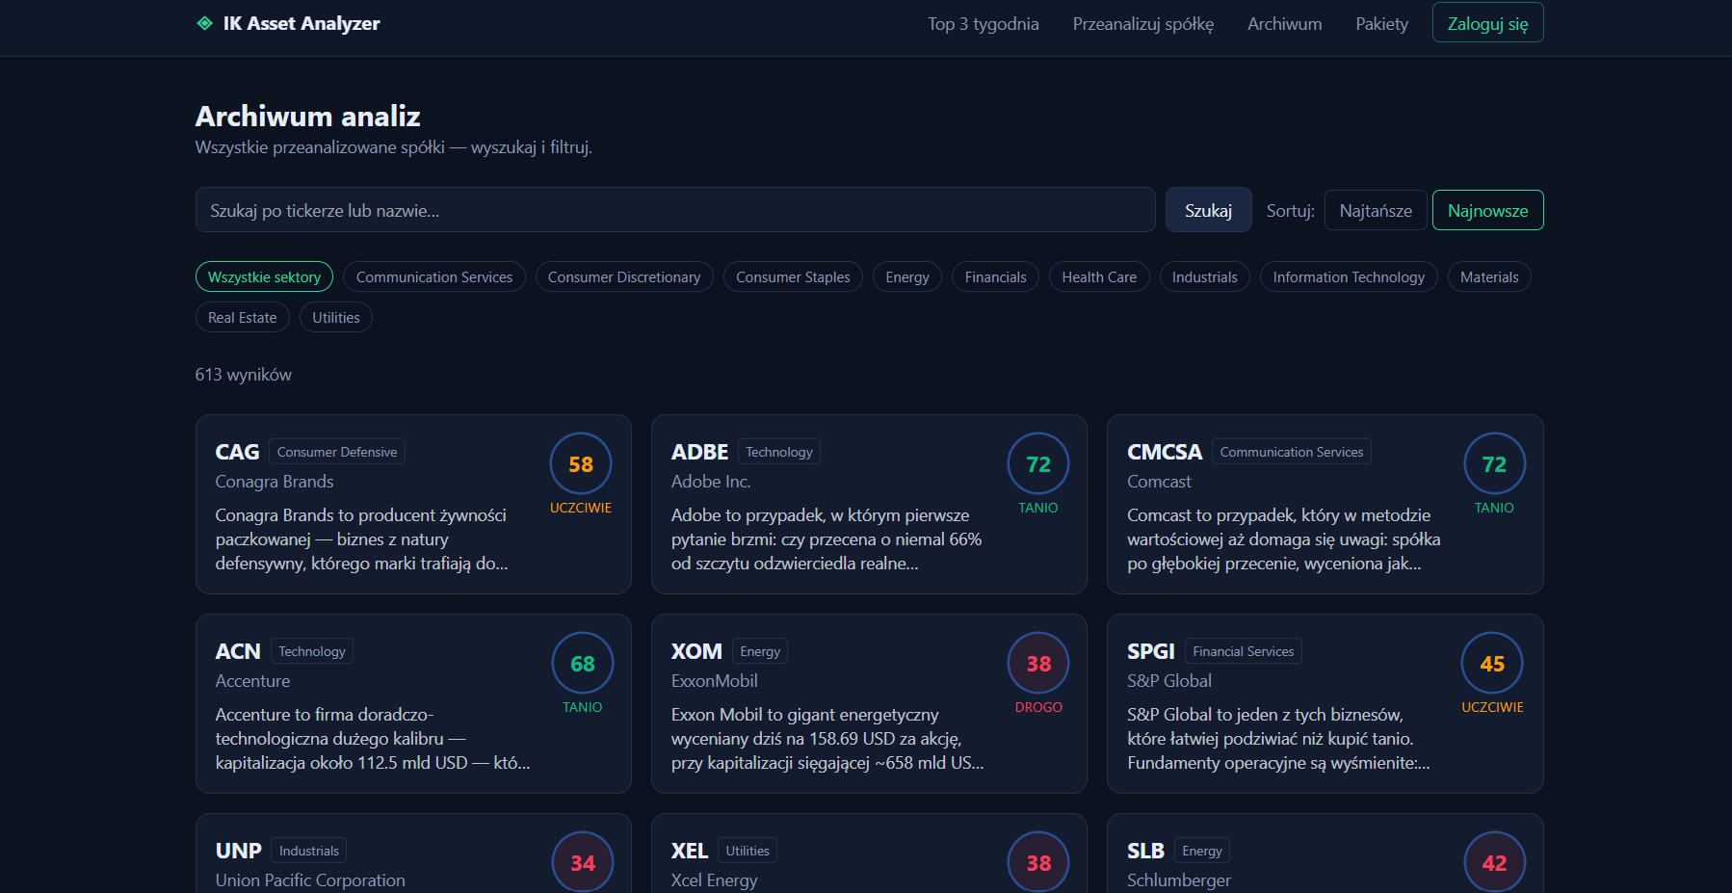Screen dimensions: 1732x893
Task: Click the Archiwum analiz page heading
Action: [307, 117]
